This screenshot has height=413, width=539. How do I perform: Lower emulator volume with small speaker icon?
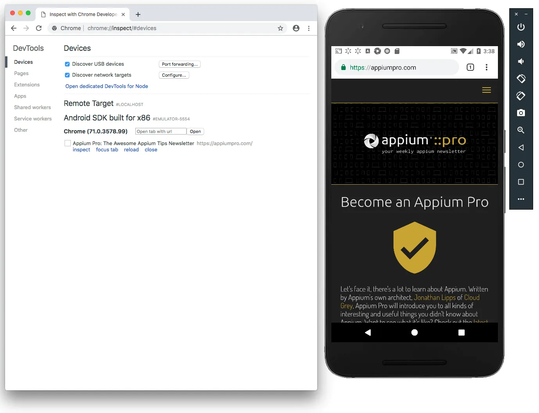tap(521, 61)
